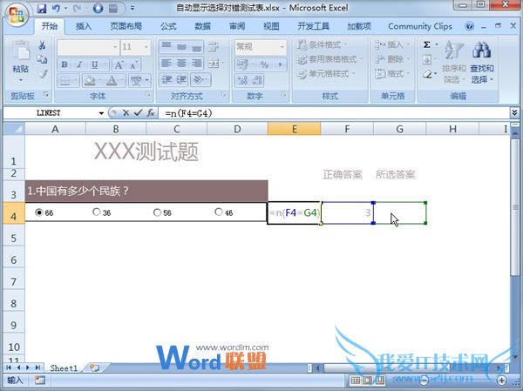The height and width of the screenshot is (391, 523).
Task: Click the question text 1.中国有多少个民族？
Action: tap(78, 191)
